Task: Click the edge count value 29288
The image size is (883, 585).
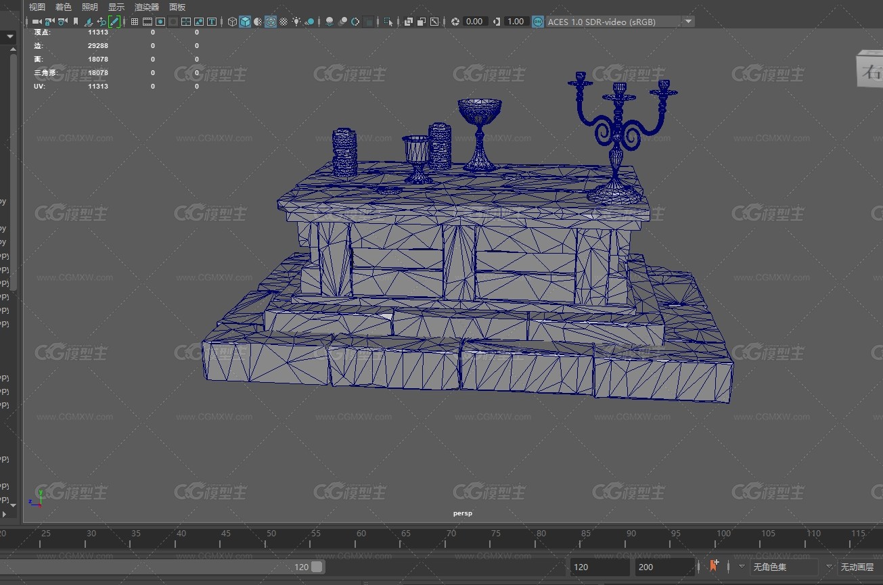Action: coord(98,45)
